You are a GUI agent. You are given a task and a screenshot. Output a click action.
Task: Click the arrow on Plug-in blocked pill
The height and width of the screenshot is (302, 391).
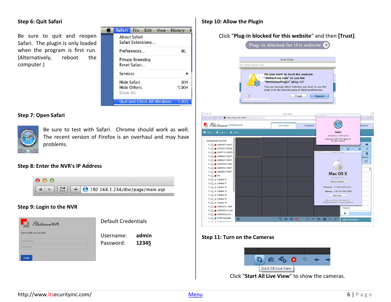point(326,45)
